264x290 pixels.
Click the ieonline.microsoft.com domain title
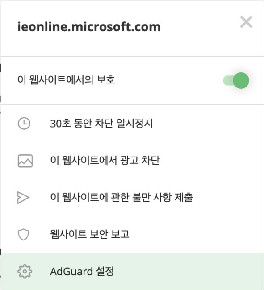89,27
